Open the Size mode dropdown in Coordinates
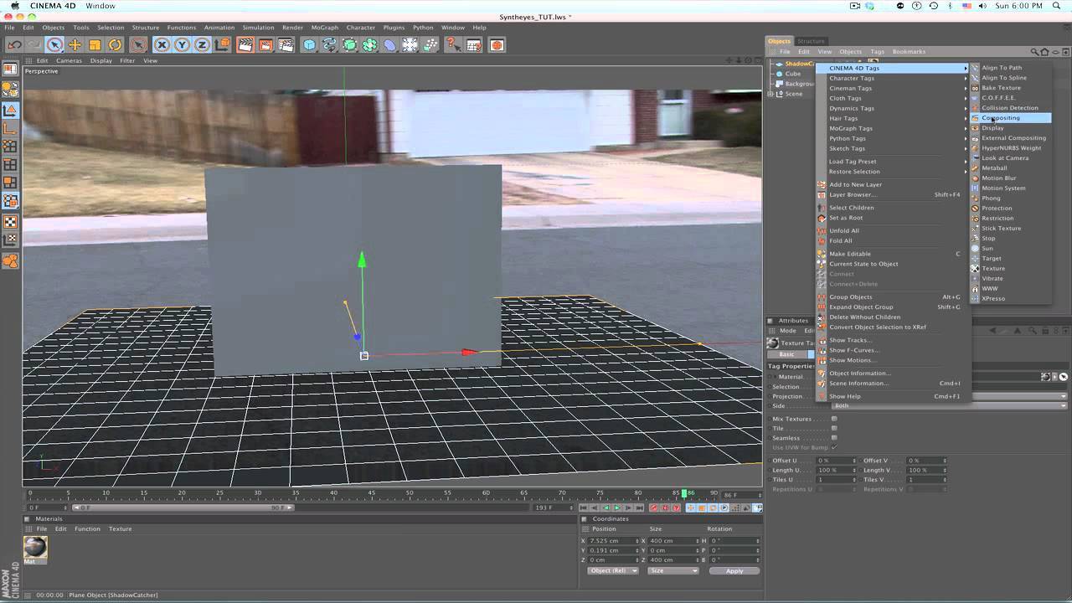This screenshot has width=1072, height=603. point(673,570)
